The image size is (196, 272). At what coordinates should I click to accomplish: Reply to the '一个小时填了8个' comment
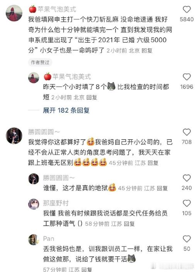pos(92,98)
